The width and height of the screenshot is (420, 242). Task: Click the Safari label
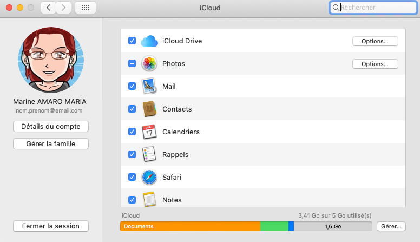pos(172,178)
